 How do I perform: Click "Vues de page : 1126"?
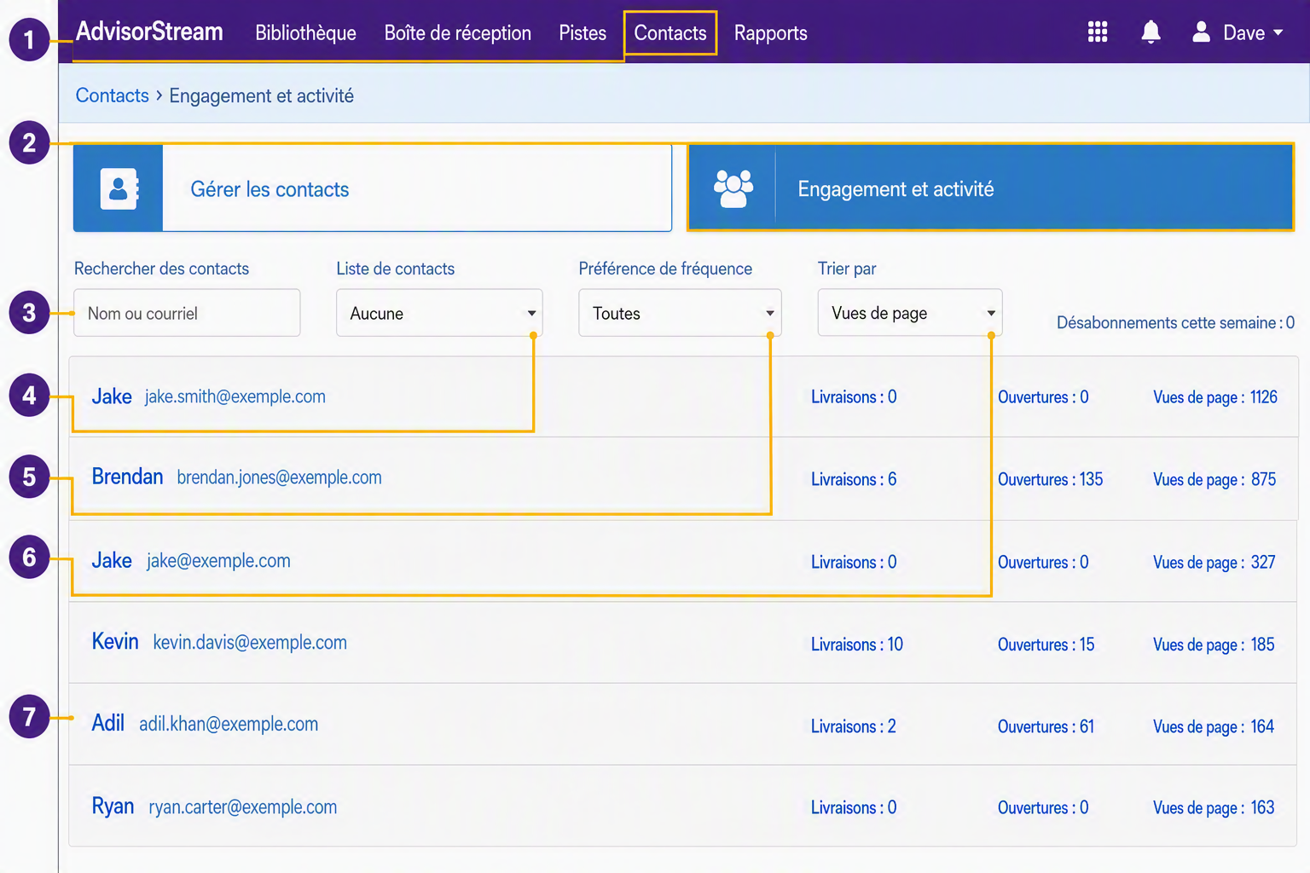(1215, 397)
